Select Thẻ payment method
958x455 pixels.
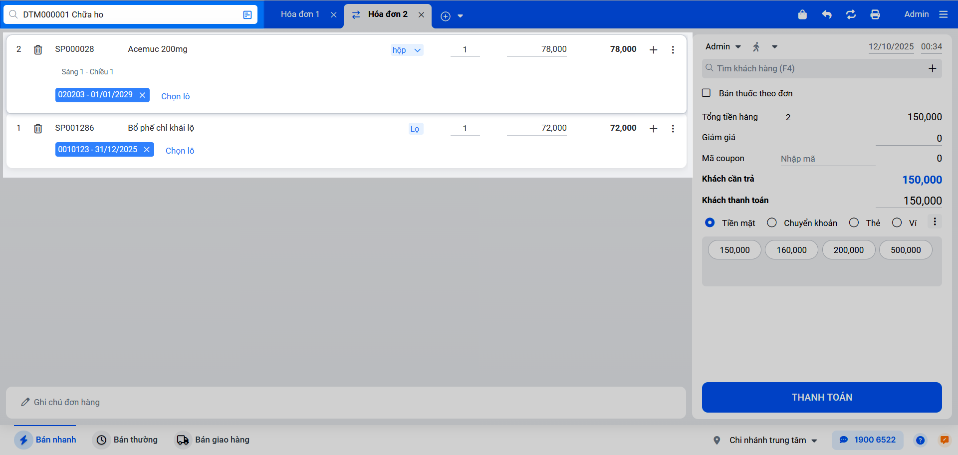tap(854, 223)
